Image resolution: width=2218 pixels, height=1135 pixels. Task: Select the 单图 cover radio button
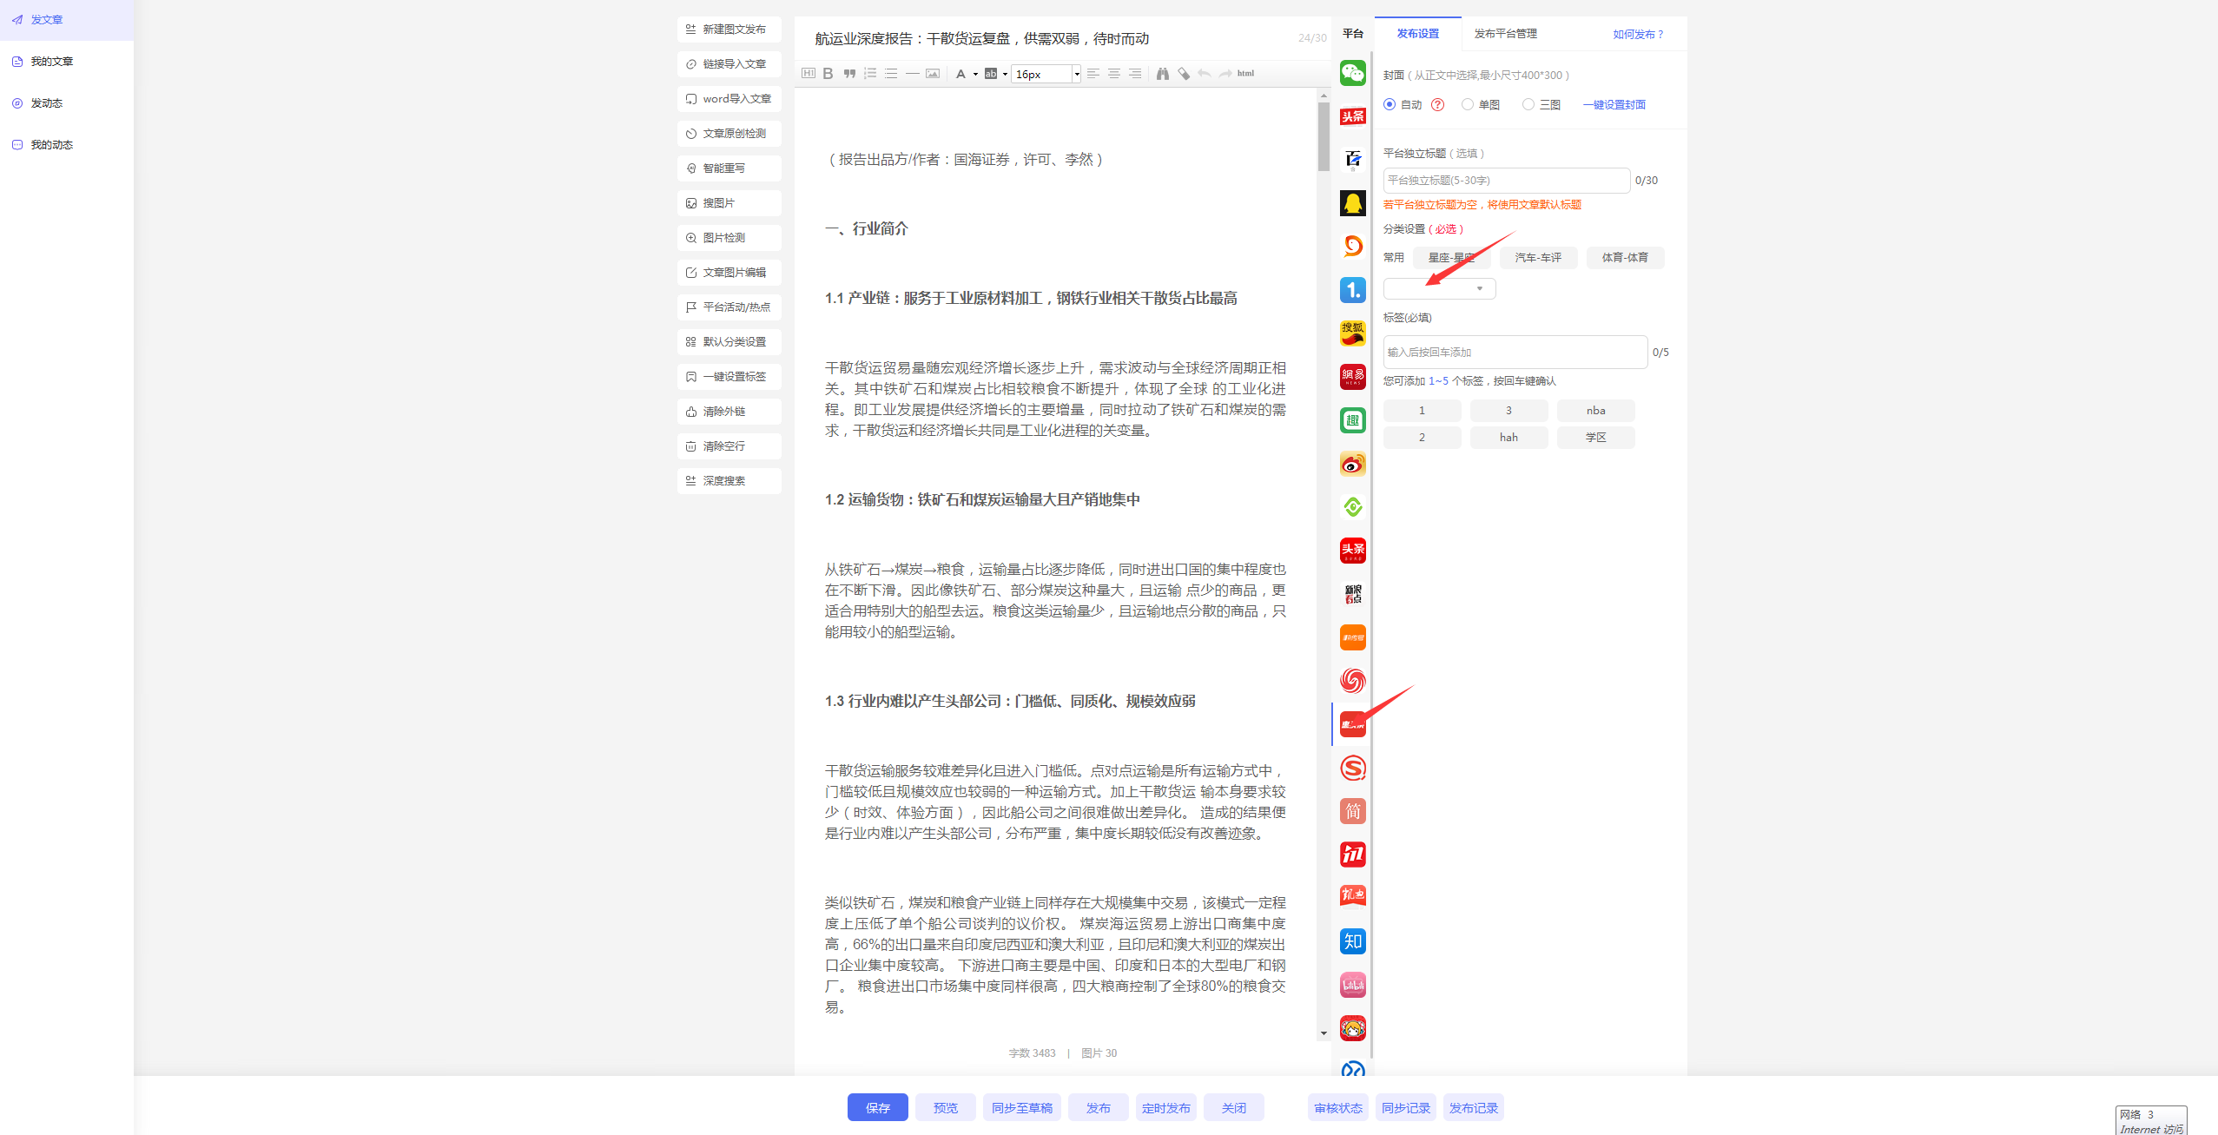[1468, 104]
